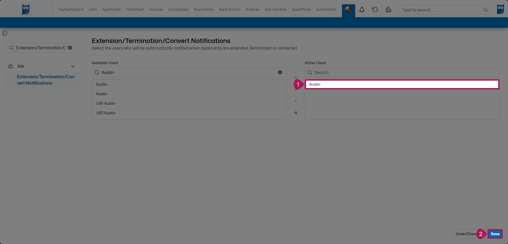Click the magnifier in the global search bar
Image resolution: width=508 pixels, height=244 pixels.
click(485, 10)
